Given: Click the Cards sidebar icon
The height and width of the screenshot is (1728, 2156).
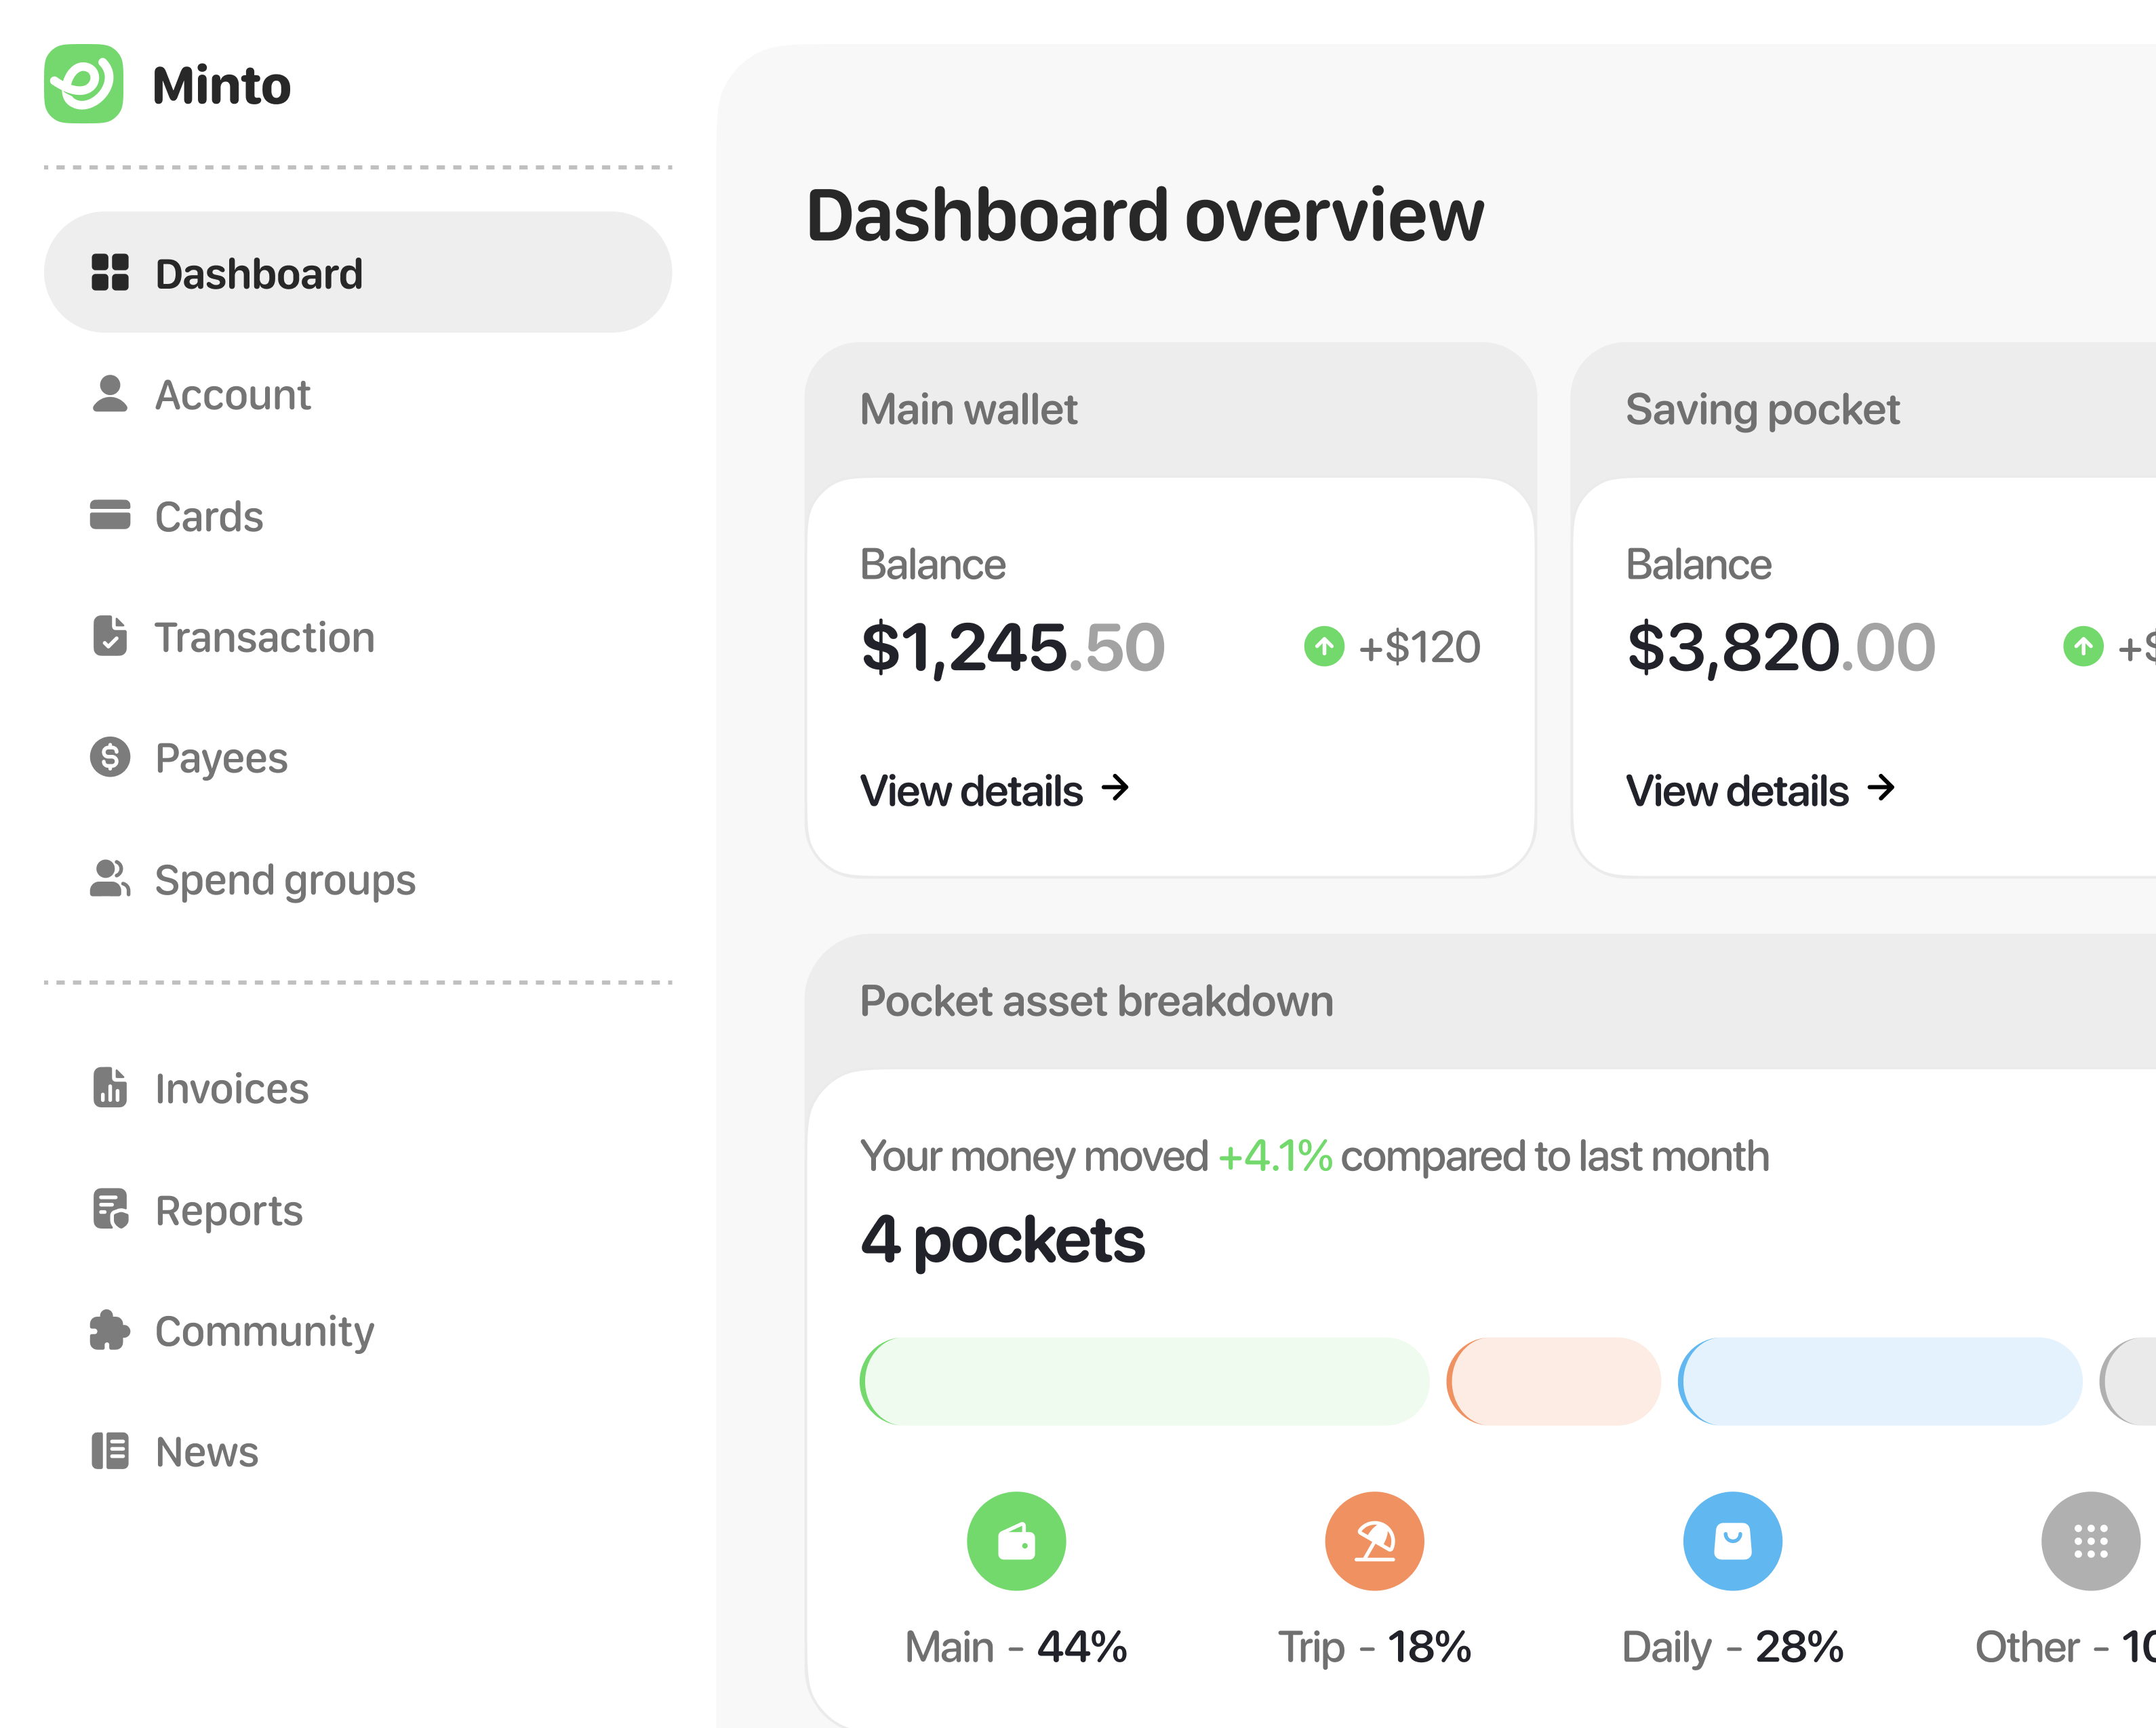Looking at the screenshot, I should click(110, 516).
